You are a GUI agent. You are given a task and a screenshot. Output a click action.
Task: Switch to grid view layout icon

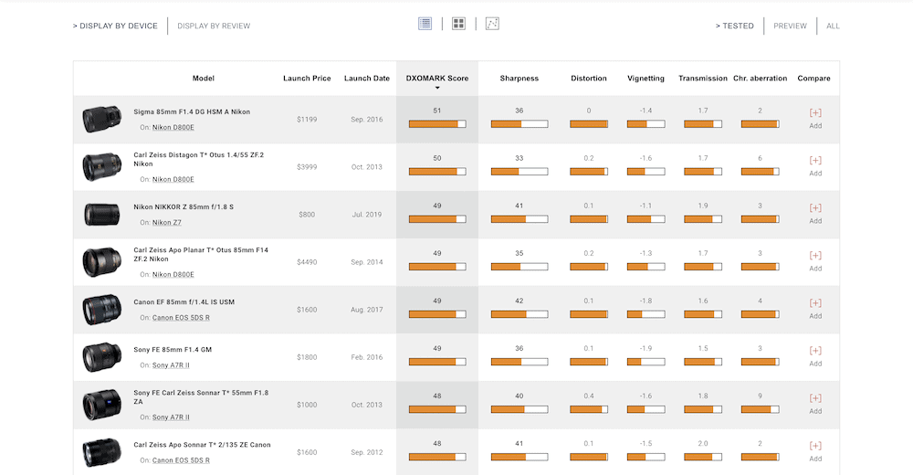(x=458, y=24)
